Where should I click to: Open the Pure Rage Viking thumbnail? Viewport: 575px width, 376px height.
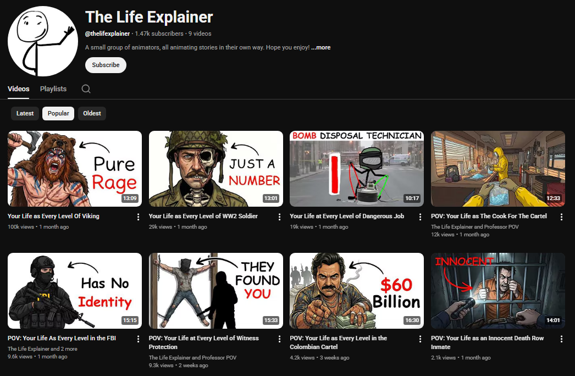click(74, 168)
